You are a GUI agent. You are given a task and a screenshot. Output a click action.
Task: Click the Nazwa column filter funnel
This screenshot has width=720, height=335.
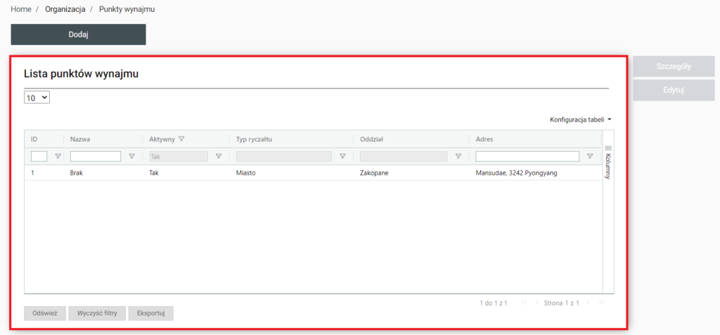131,157
